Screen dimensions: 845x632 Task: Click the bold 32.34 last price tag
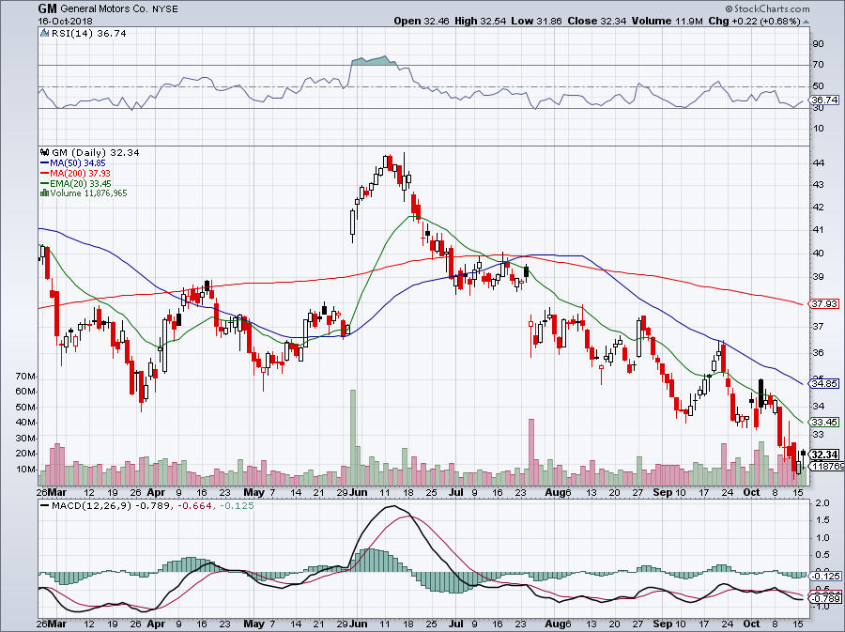pos(825,455)
